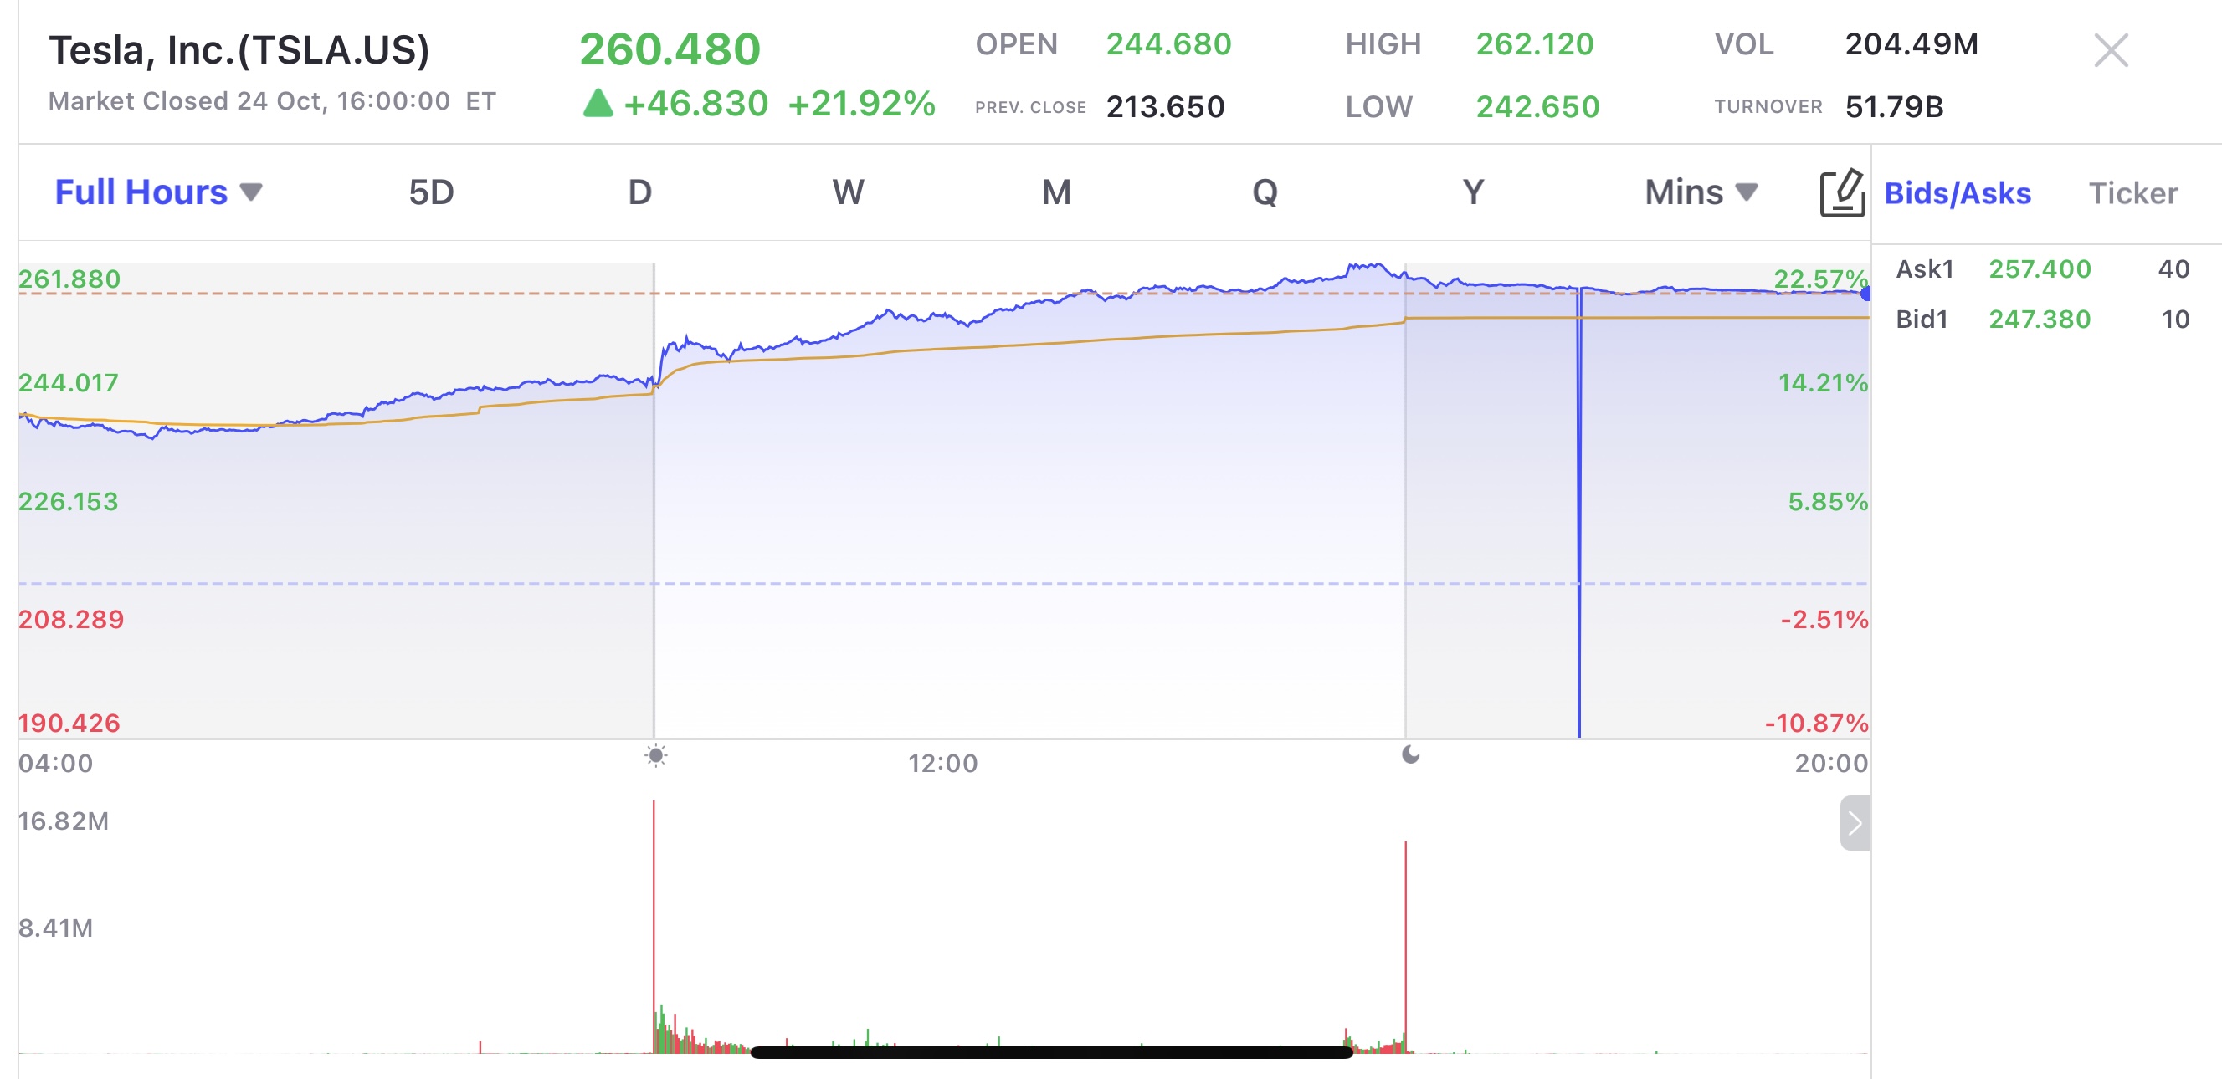Expand the Full Hours chevron arrow
The height and width of the screenshot is (1079, 2222).
pyautogui.click(x=251, y=193)
